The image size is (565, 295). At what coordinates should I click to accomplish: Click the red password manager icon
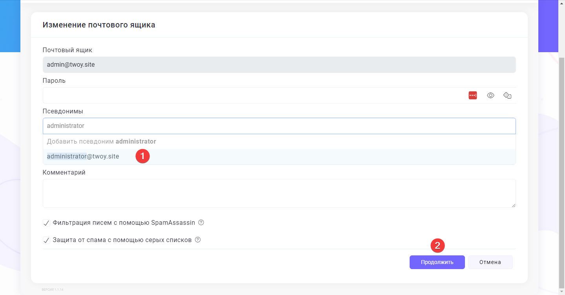tap(473, 95)
